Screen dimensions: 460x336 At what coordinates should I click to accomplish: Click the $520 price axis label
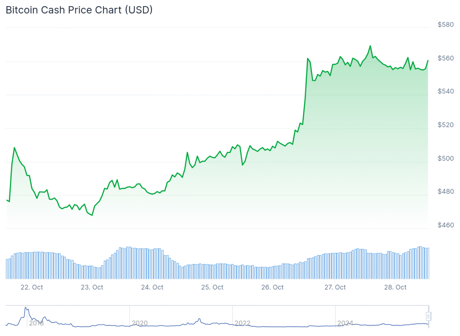pyautogui.click(x=446, y=125)
